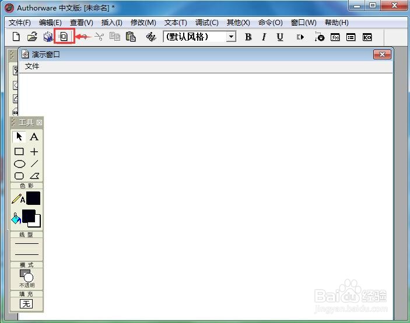Click the paint bucket fill icon
This screenshot has width=410, height=323.
coord(16,219)
